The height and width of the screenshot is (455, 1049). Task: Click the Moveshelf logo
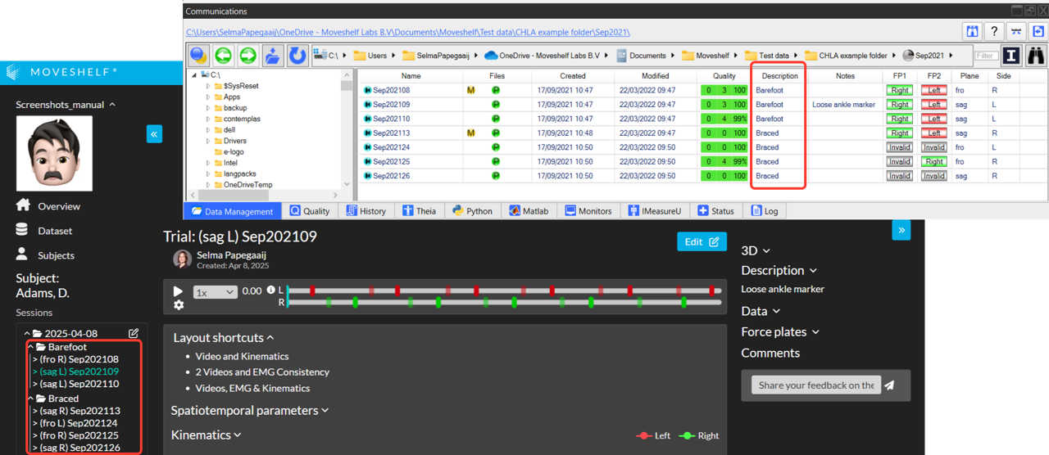[61, 72]
